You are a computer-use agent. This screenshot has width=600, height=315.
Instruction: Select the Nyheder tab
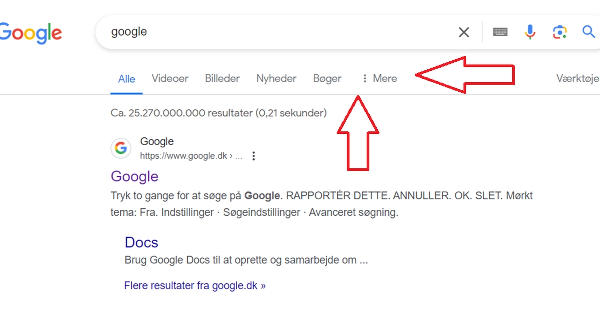[x=276, y=78]
